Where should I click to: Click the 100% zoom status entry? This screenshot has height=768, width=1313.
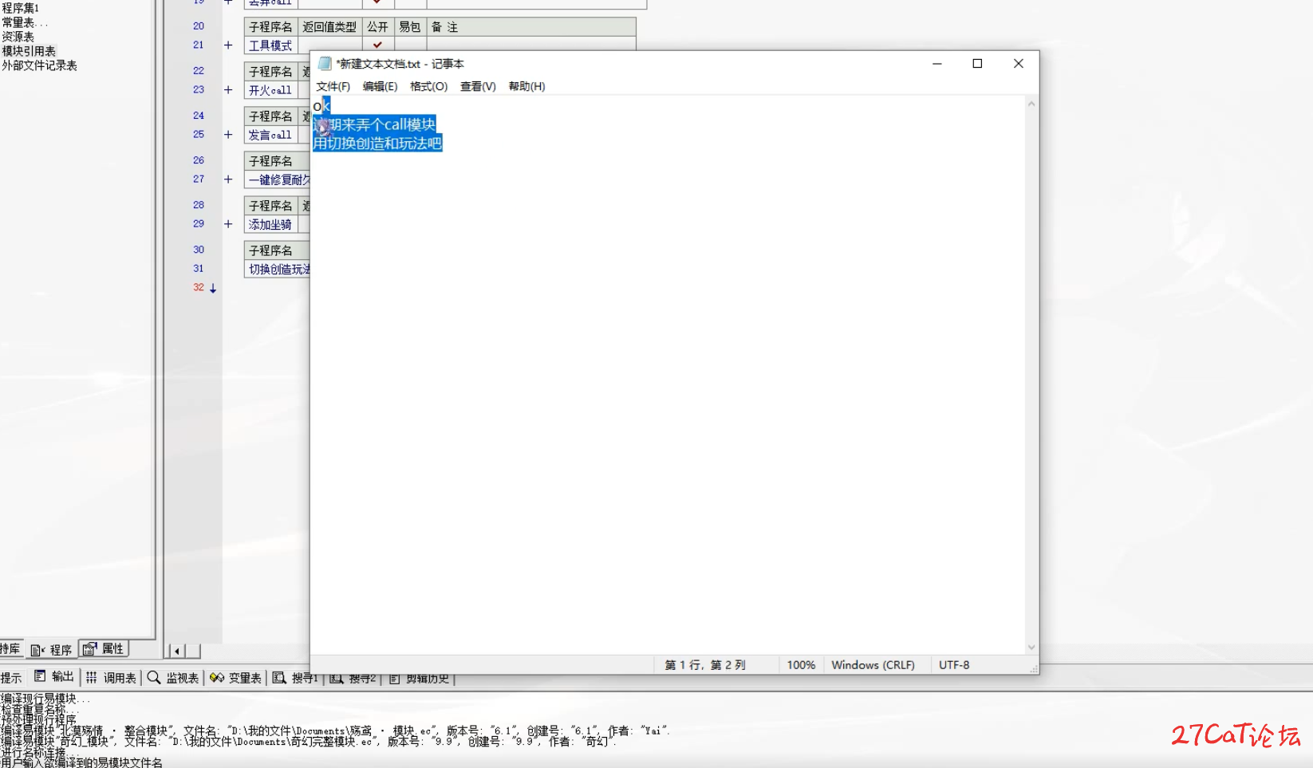click(801, 665)
